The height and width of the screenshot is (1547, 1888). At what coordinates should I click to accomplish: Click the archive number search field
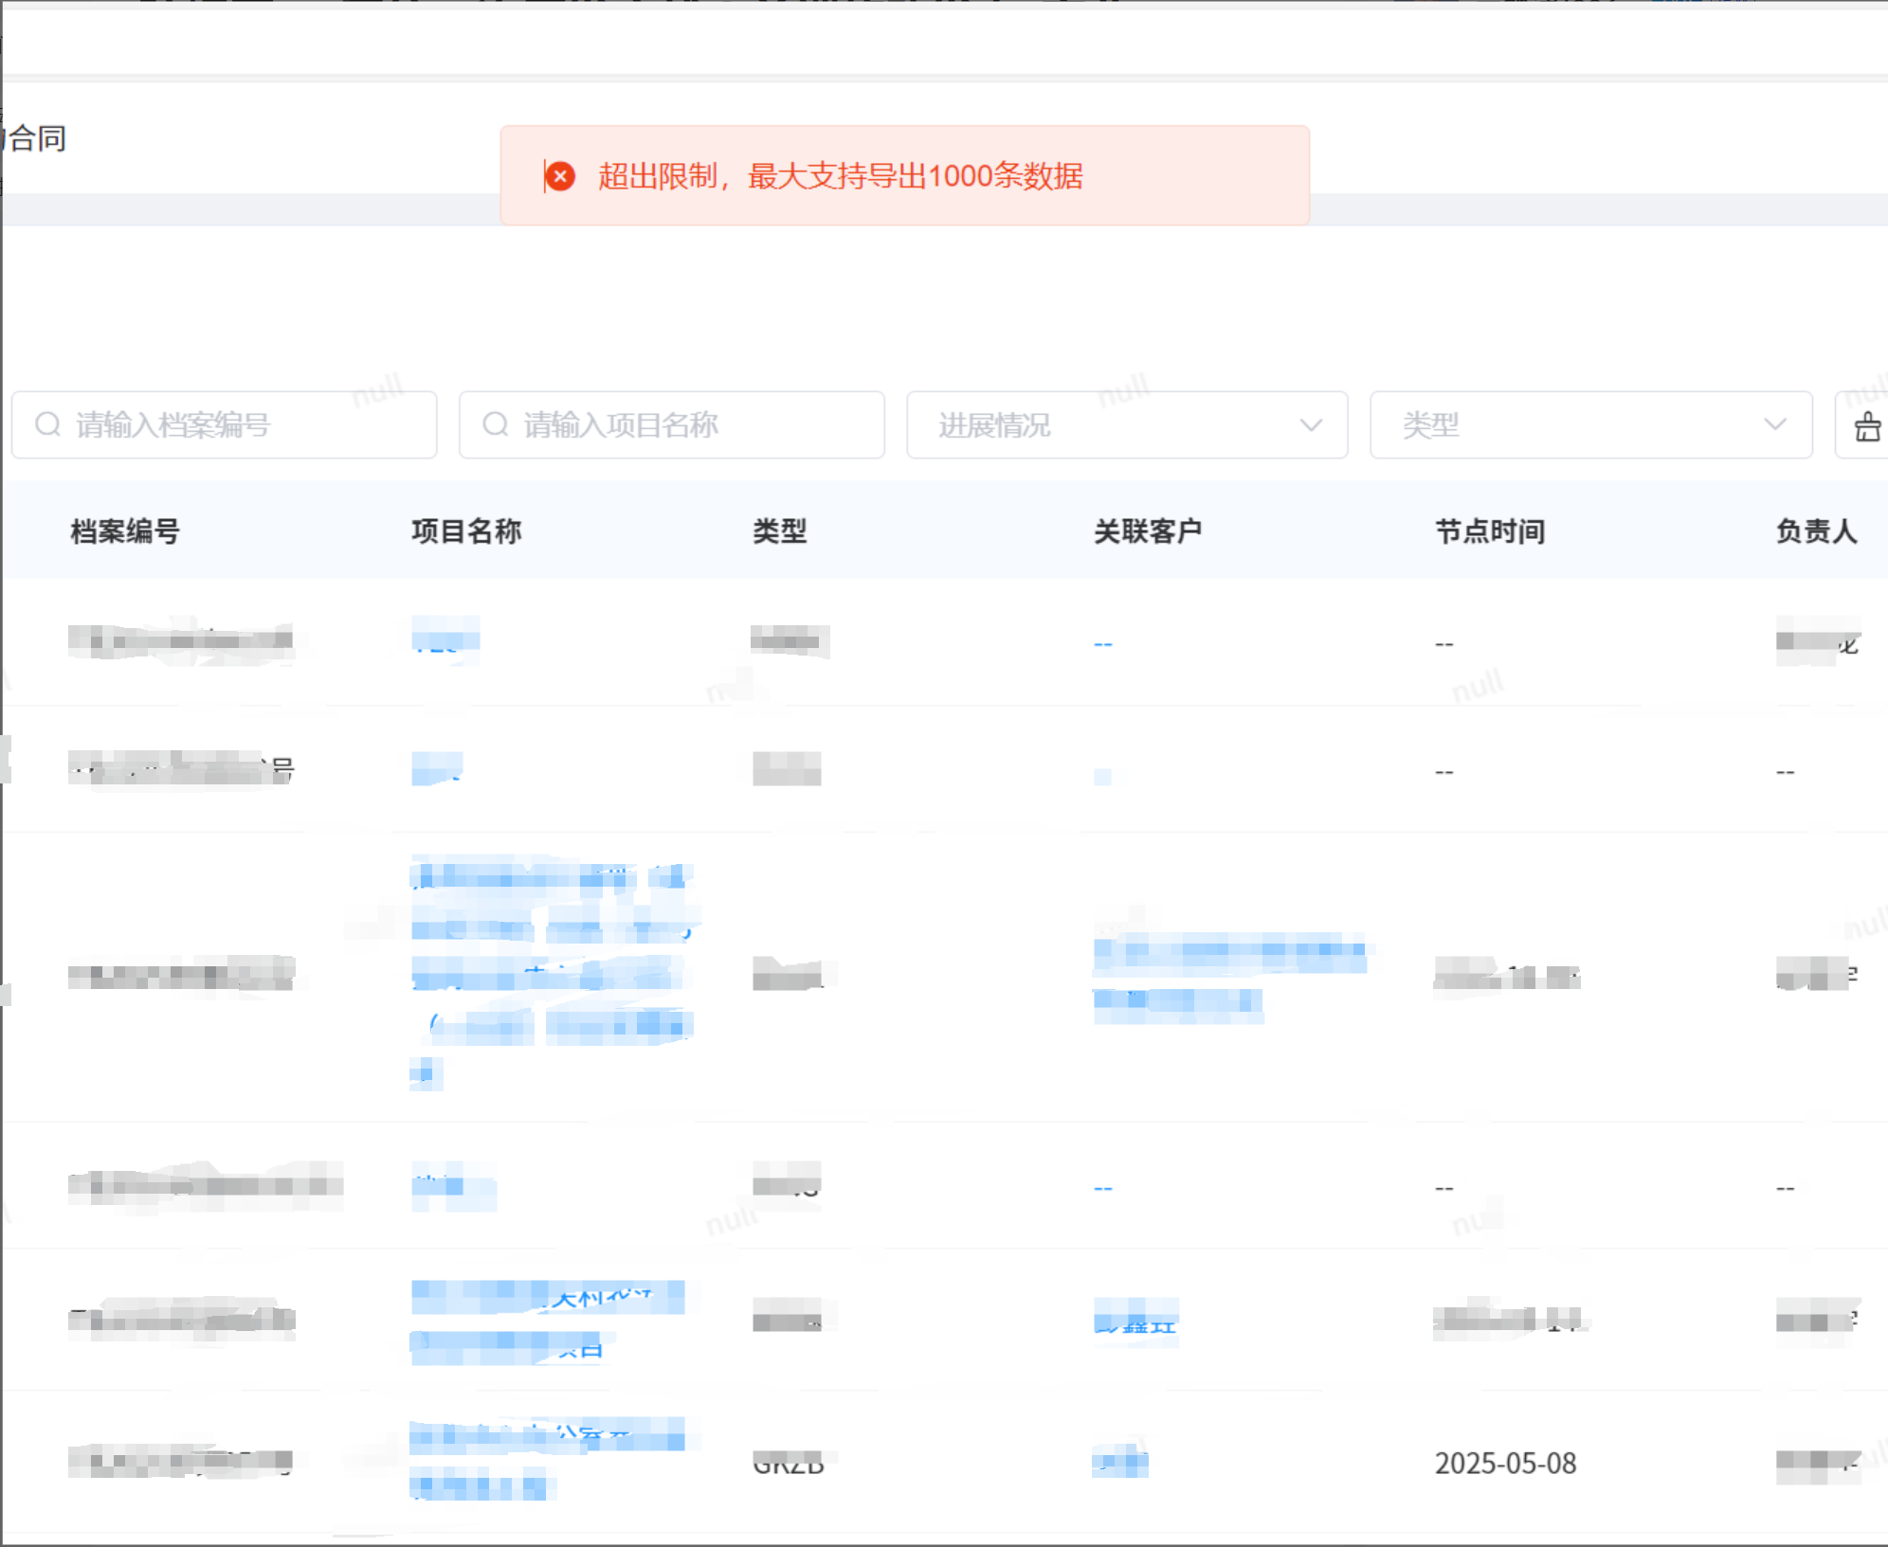[224, 424]
